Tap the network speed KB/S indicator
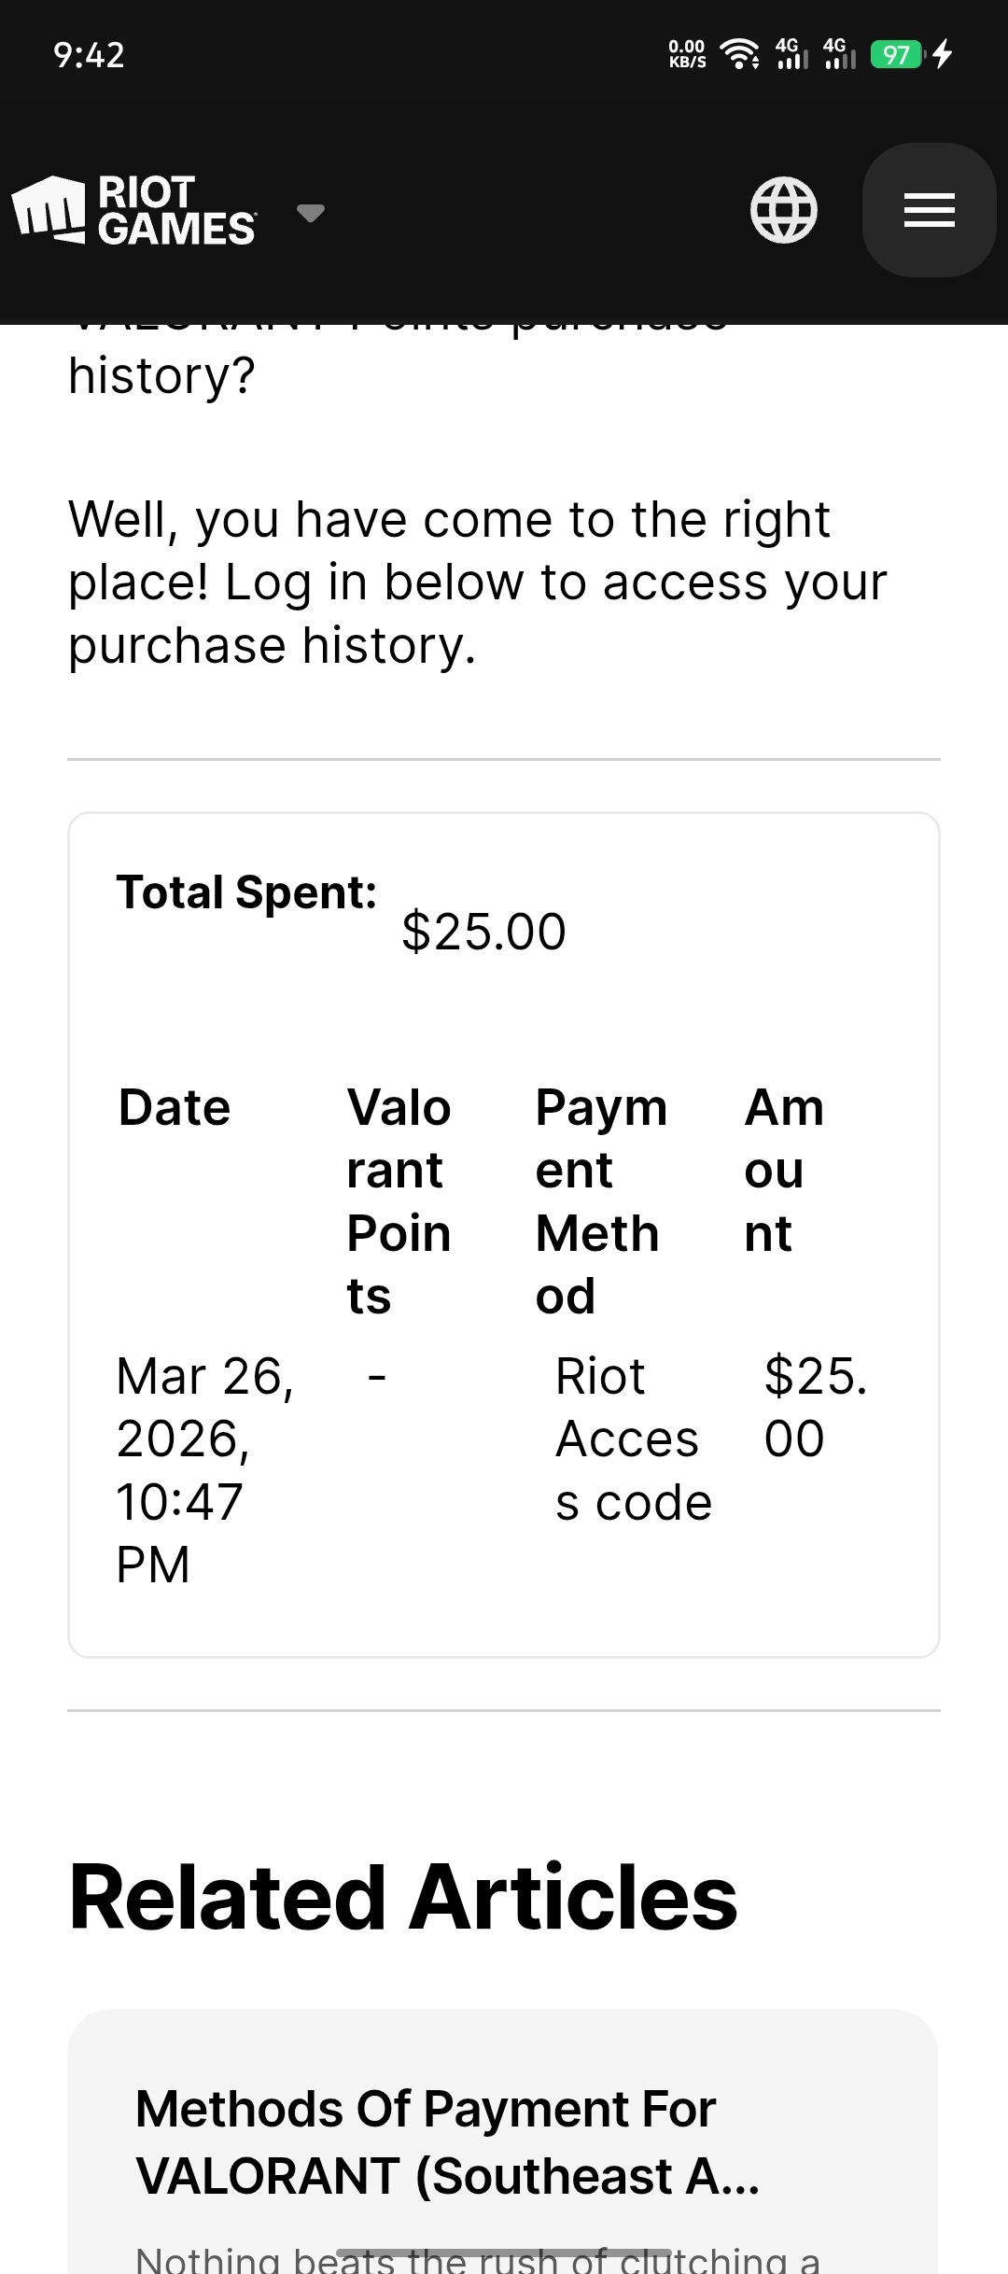 [x=687, y=54]
